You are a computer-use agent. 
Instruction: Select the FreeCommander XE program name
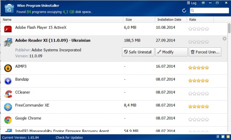coord(32,105)
